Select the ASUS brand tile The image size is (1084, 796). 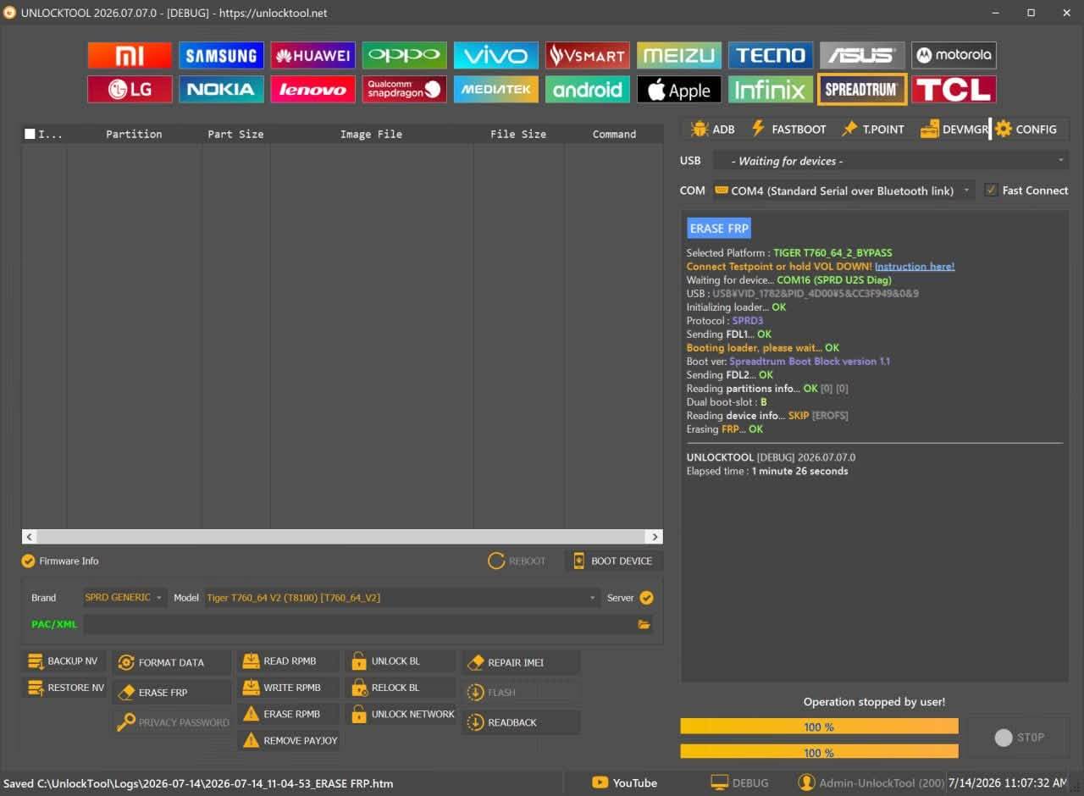click(862, 56)
